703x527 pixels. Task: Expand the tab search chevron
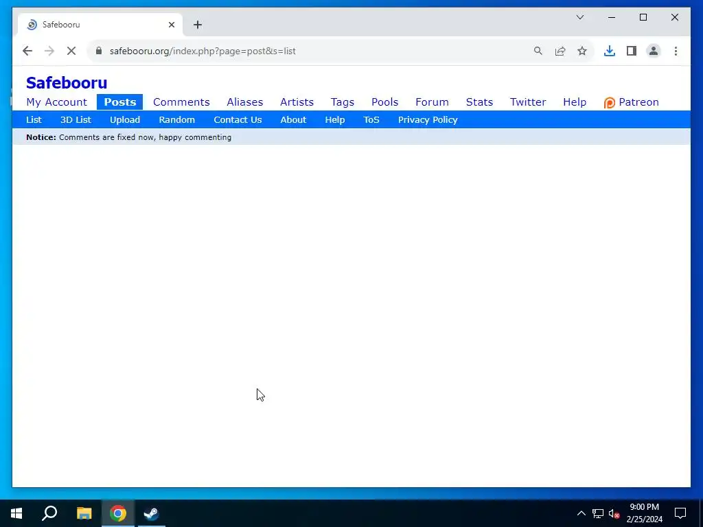click(579, 17)
